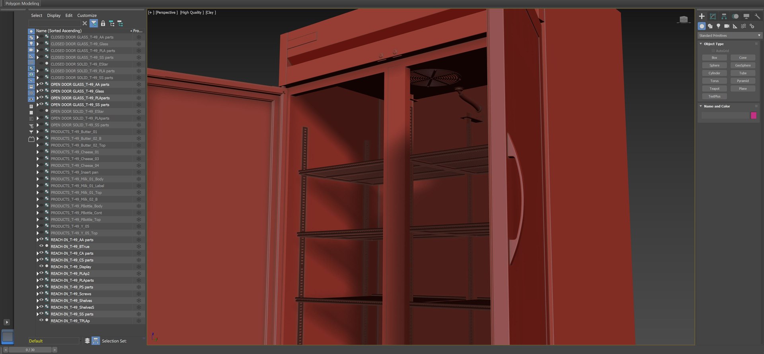Open the Display command panel tab
The height and width of the screenshot is (354, 764).
(x=746, y=16)
